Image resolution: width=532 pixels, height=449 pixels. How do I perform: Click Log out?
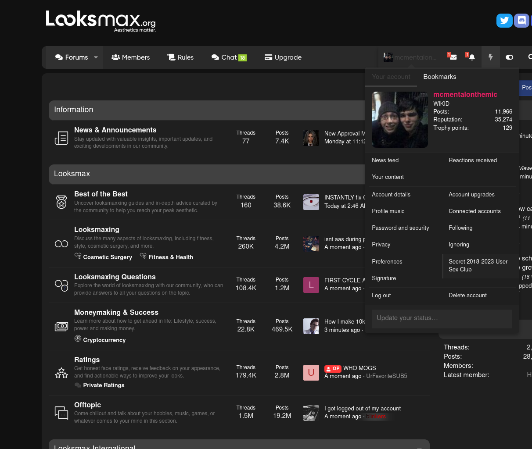381,296
